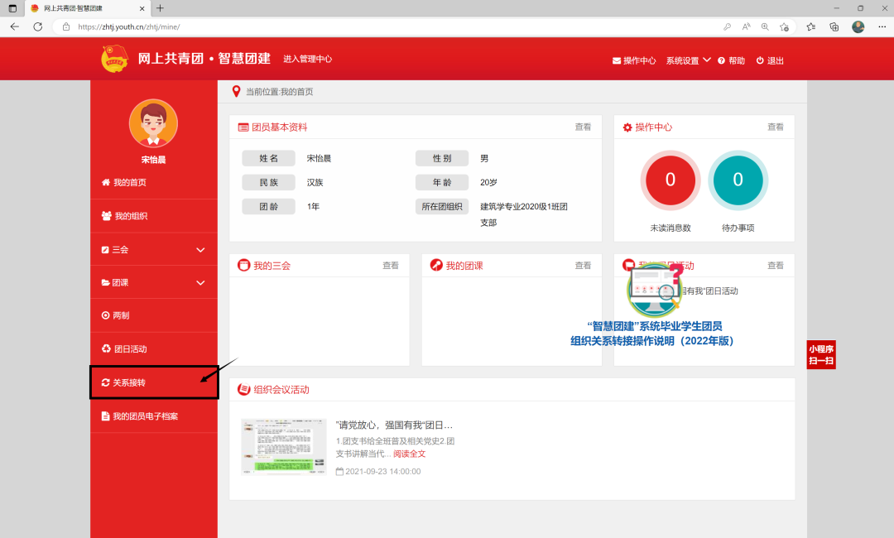Viewport: 894px width, 538px height.
Task: Click 进入管理中心 in the header
Action: point(307,59)
